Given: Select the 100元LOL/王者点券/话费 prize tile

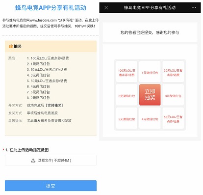Looking at the screenshot, I should coord(127,71).
